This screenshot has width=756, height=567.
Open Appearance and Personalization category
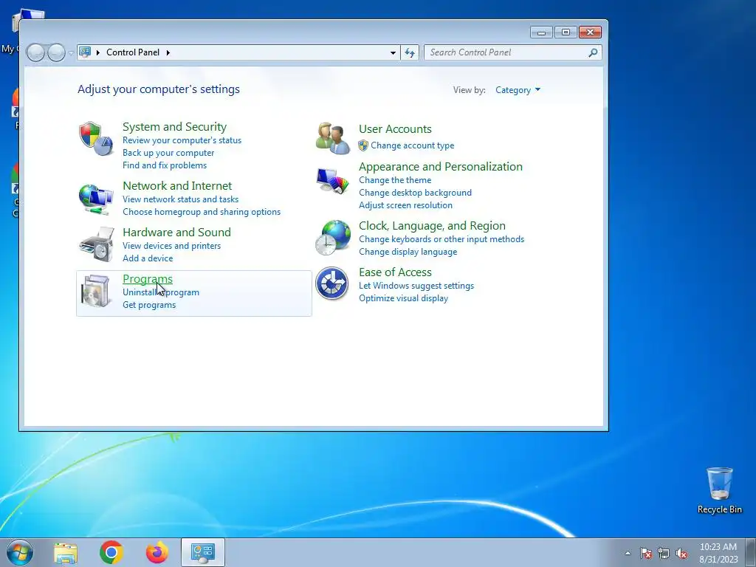click(x=440, y=167)
